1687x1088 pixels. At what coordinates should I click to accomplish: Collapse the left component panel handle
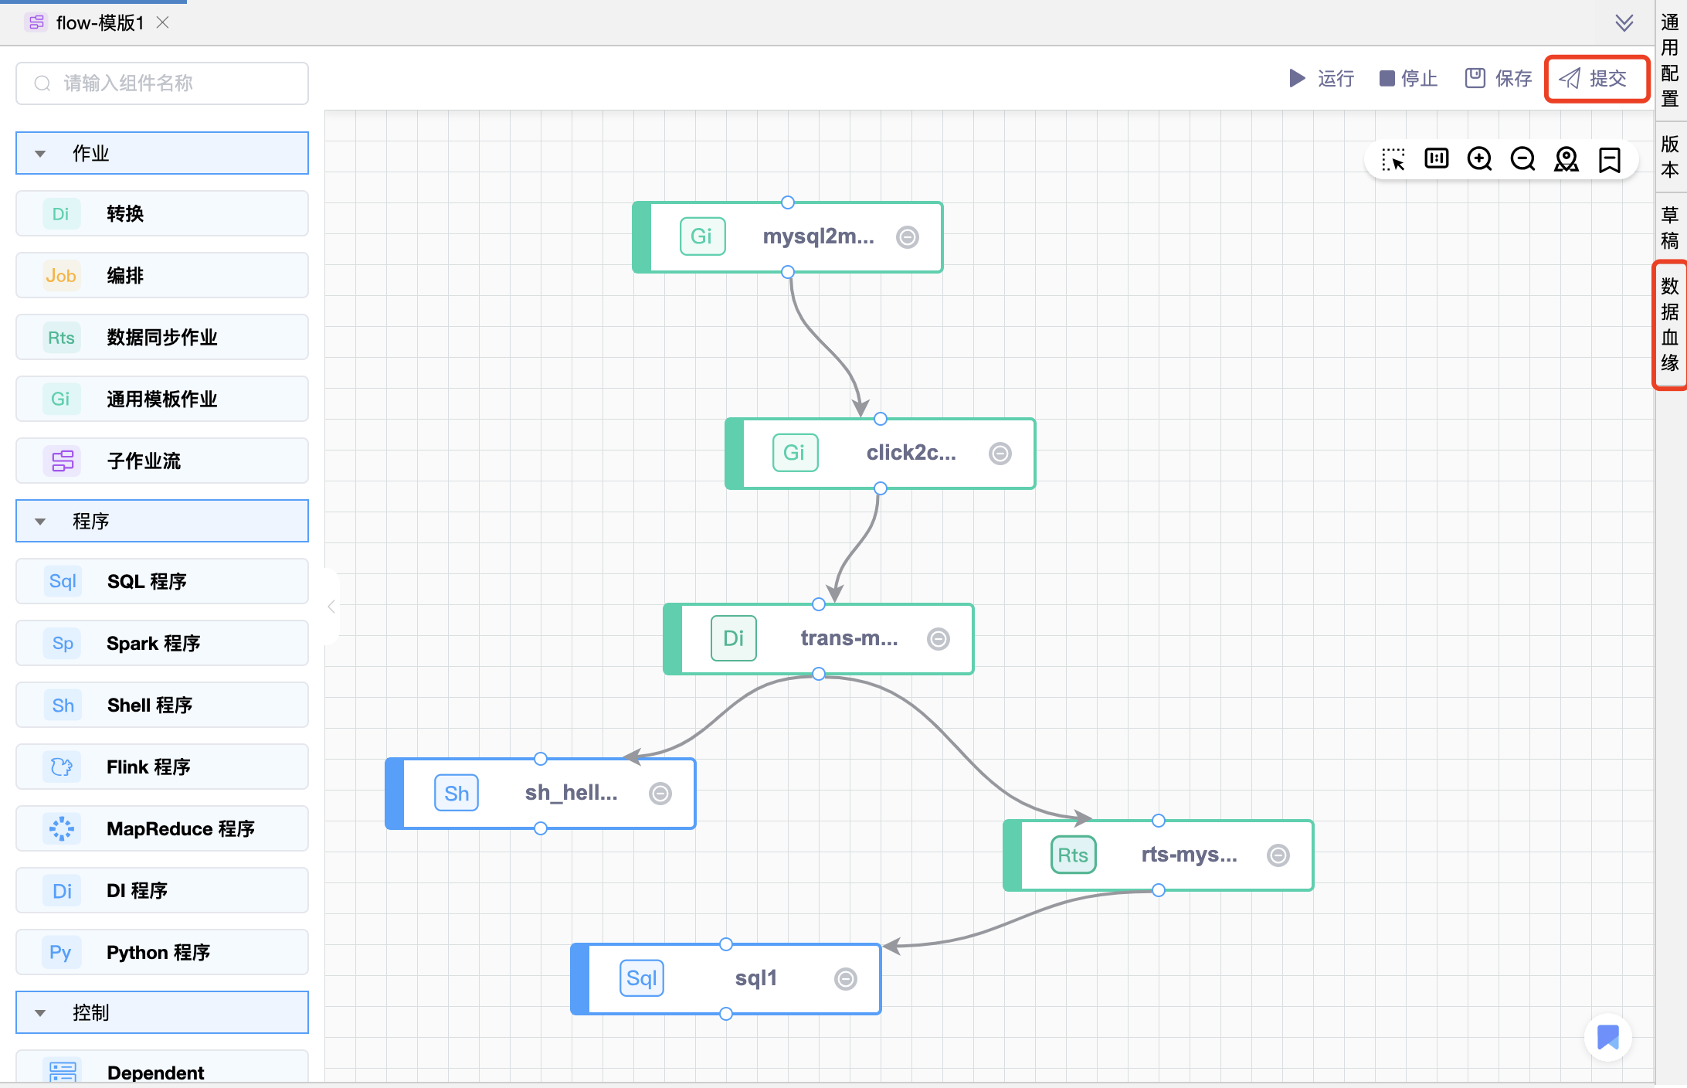pos(331,607)
